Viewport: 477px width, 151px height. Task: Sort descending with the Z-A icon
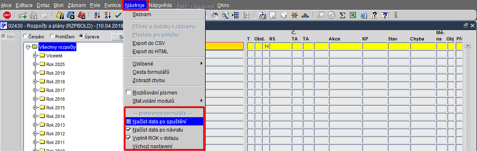(108, 15)
